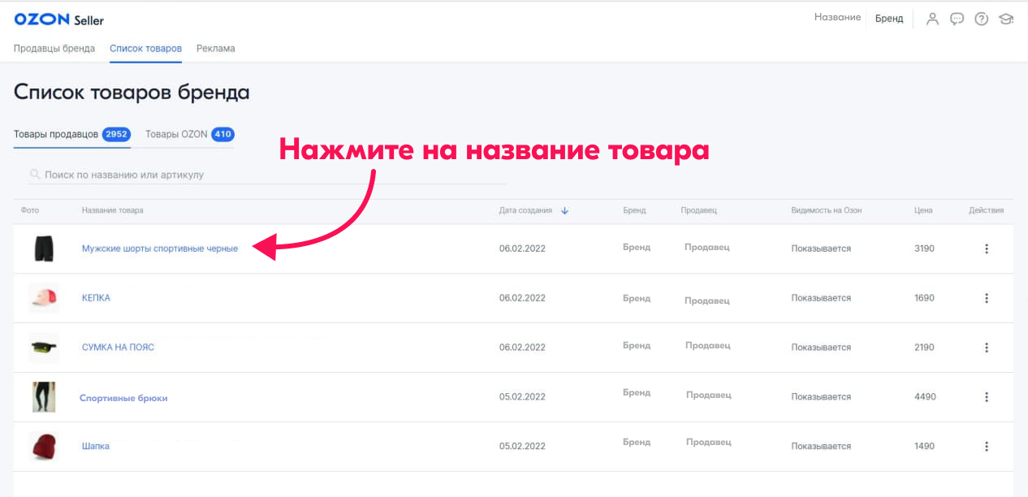1028x497 pixels.
Task: Open three-dot menu for Спортивные брюки
Action: pos(986,397)
